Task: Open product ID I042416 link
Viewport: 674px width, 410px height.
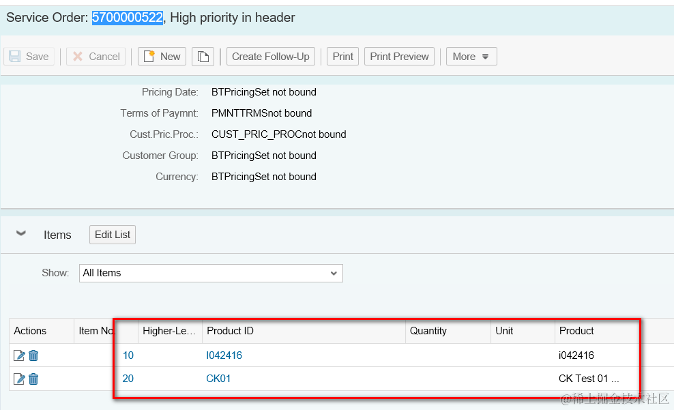Action: [224, 355]
